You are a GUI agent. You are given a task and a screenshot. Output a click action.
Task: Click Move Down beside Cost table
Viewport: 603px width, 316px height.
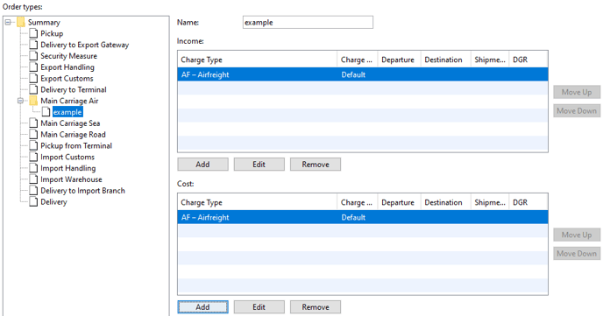(x=577, y=254)
